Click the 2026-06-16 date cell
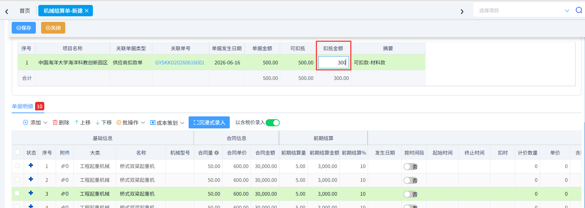This screenshot has height=208, width=585. coord(227,63)
